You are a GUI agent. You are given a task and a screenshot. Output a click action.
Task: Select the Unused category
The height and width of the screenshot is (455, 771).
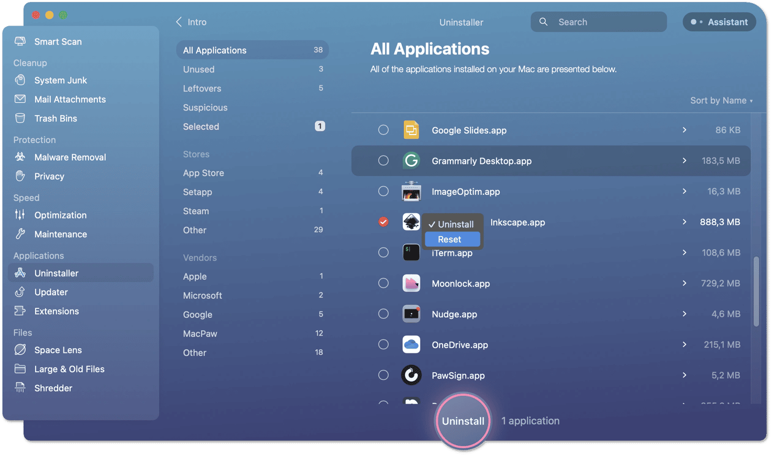tap(252, 69)
